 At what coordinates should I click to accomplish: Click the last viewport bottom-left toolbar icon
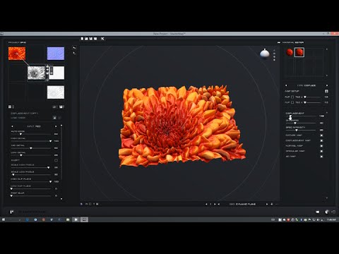(x=97, y=204)
